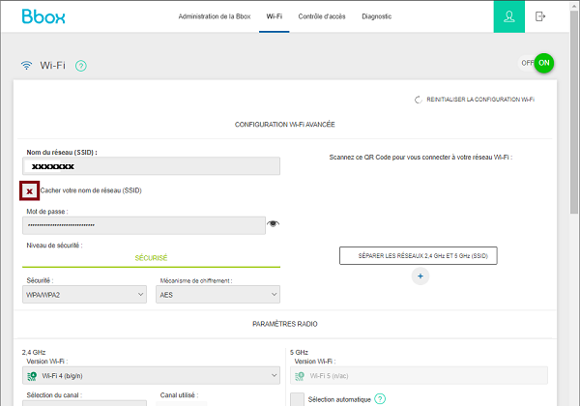The image size is (580, 406).
Task: Click Séparer les réseaux 2.4 GHz et 5 GHz button
Action: click(419, 255)
